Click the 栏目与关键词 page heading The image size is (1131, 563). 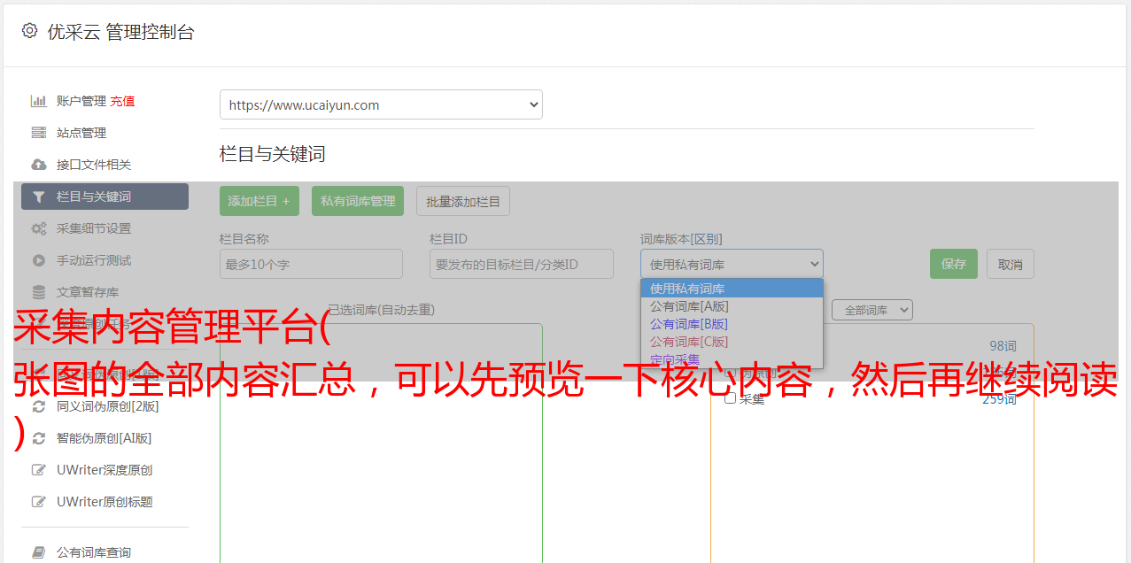point(273,154)
